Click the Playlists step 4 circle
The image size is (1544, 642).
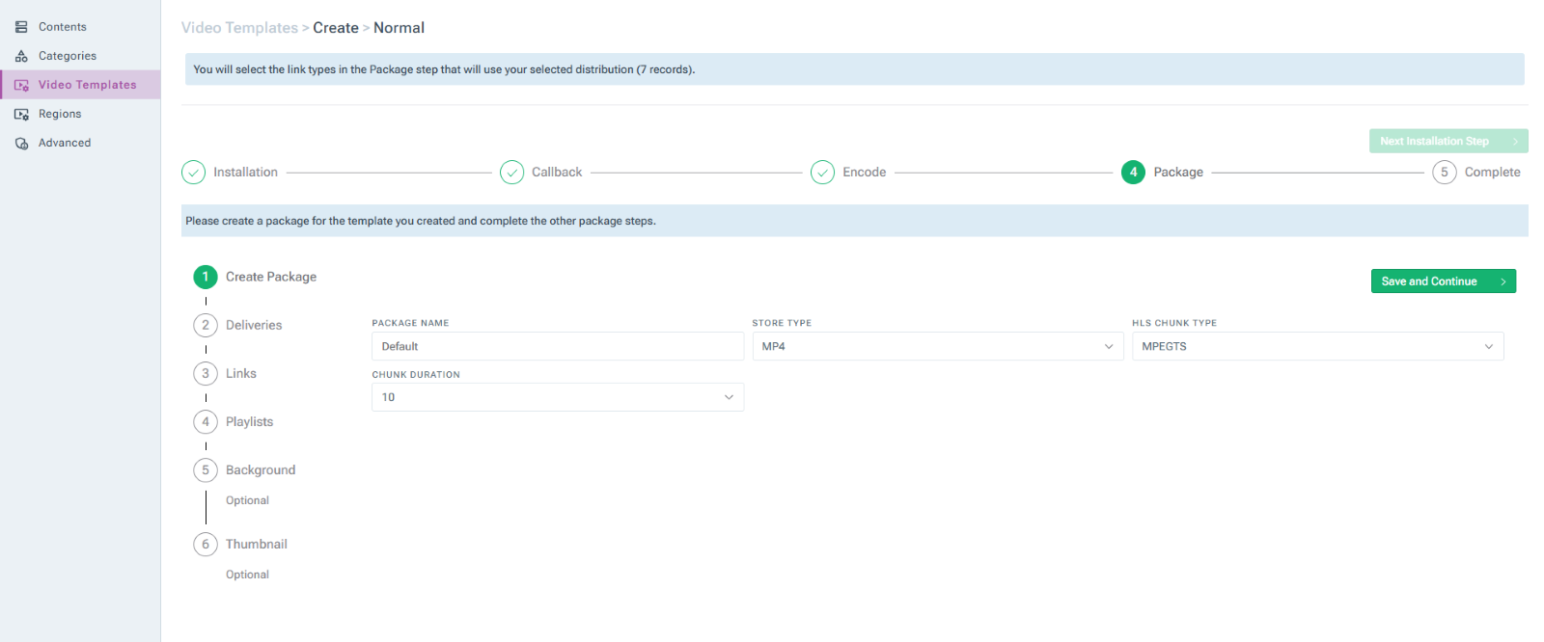[206, 421]
